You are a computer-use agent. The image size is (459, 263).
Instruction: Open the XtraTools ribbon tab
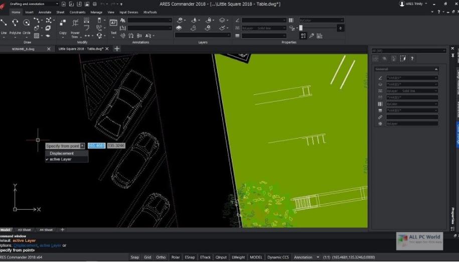[x=150, y=13]
